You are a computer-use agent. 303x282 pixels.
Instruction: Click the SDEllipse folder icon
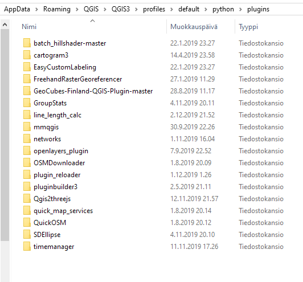click(27, 235)
